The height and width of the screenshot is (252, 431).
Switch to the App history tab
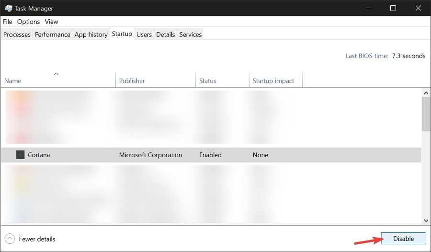pos(91,34)
